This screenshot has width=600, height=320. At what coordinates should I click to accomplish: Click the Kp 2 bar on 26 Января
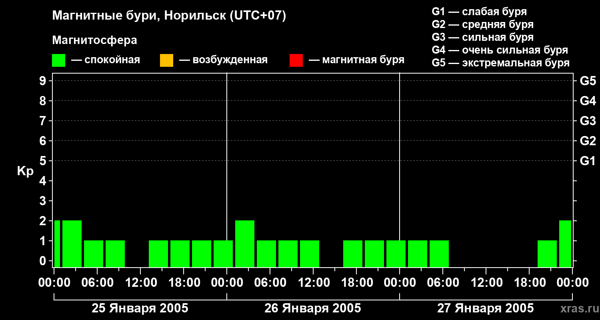click(x=245, y=244)
